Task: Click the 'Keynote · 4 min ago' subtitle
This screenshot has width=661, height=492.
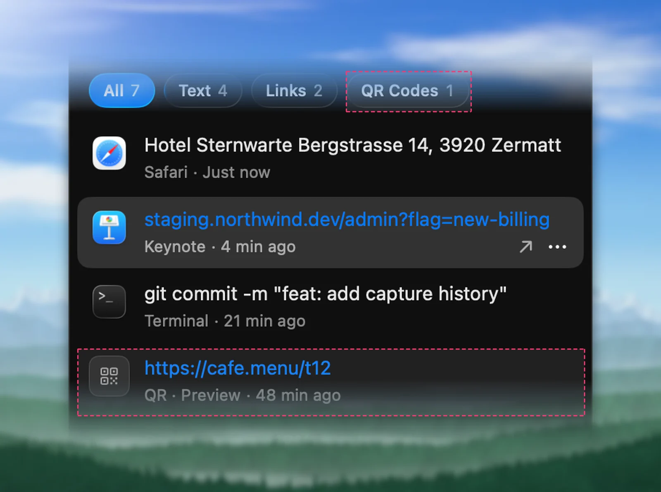Action: coord(220,247)
